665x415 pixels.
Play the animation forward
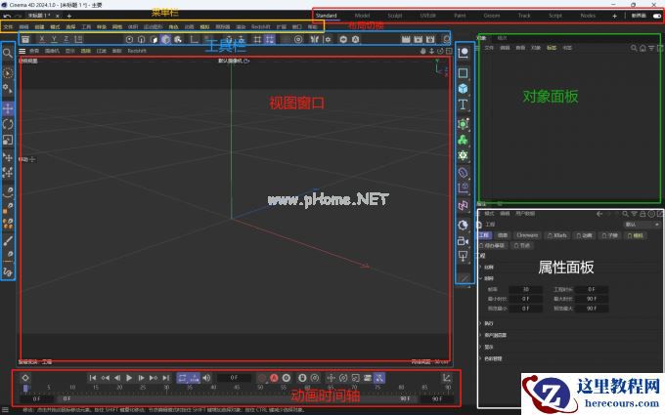pos(129,378)
